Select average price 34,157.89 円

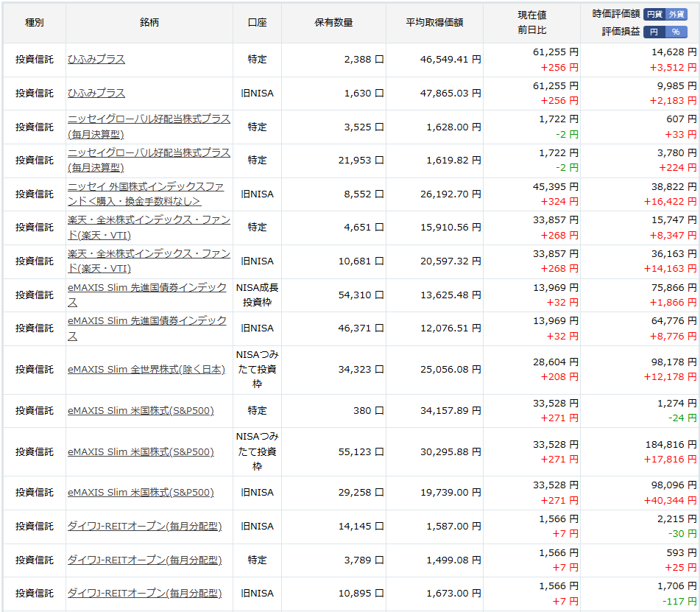450,411
